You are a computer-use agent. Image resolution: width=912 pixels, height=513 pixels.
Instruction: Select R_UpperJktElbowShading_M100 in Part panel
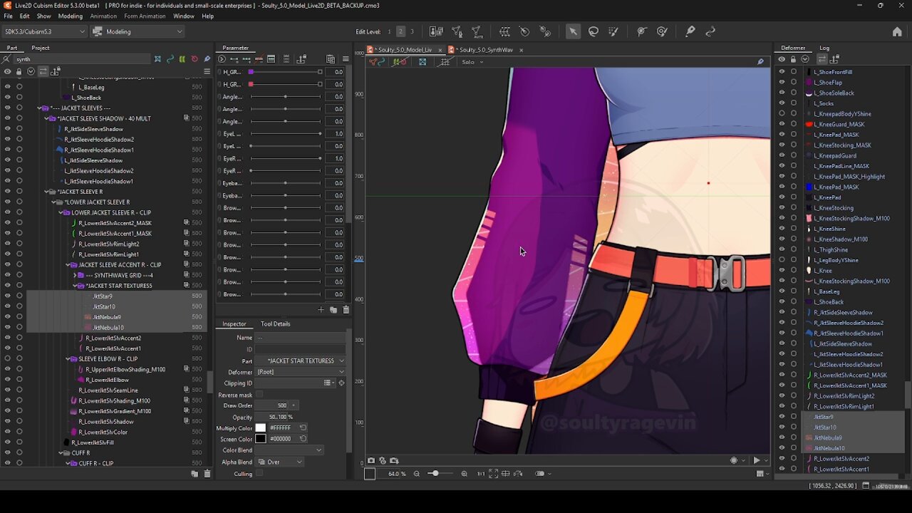[125, 369]
